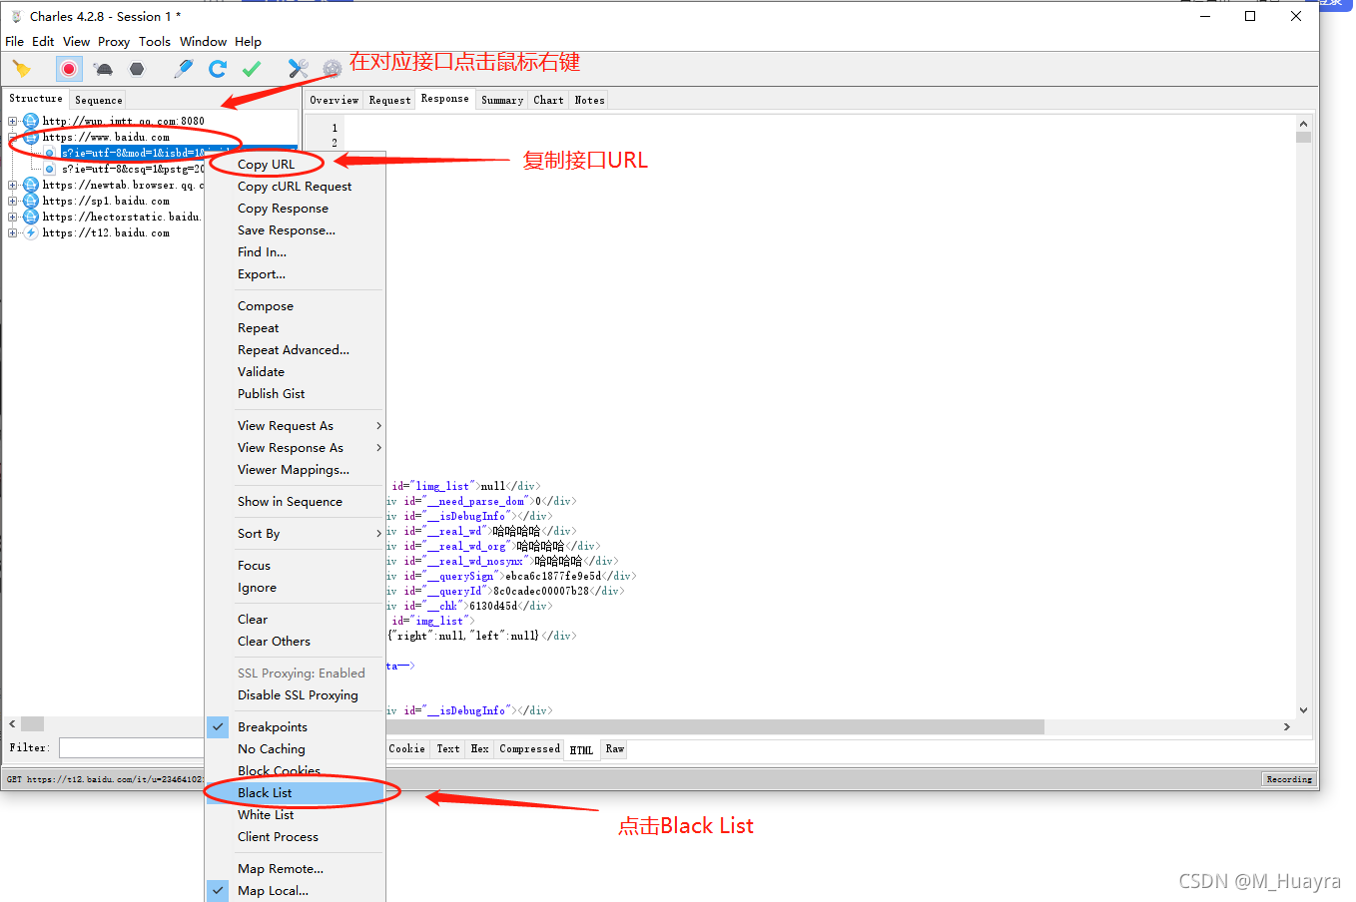Click the Recording button in status bar

1289,779
